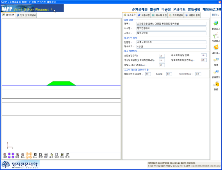The width and height of the screenshot is (222, 170).
Task: Click the floppy disk 저장 icon in bottom toolbar
Action: (x=62, y=154)
